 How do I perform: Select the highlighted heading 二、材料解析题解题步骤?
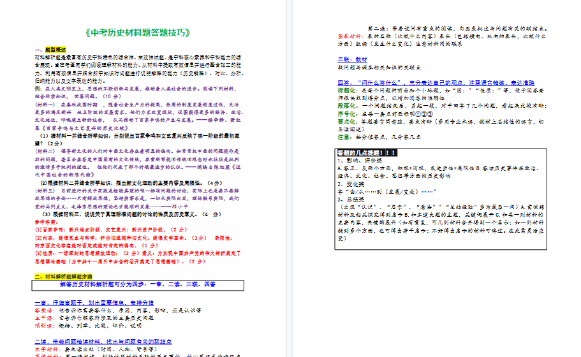pos(63,277)
